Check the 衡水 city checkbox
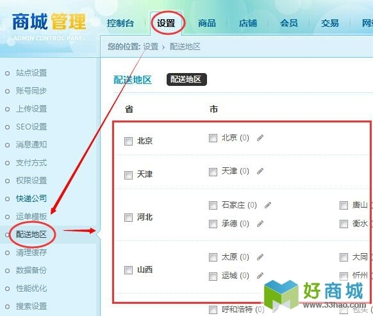The width and height of the screenshot is (373, 316). 344,224
